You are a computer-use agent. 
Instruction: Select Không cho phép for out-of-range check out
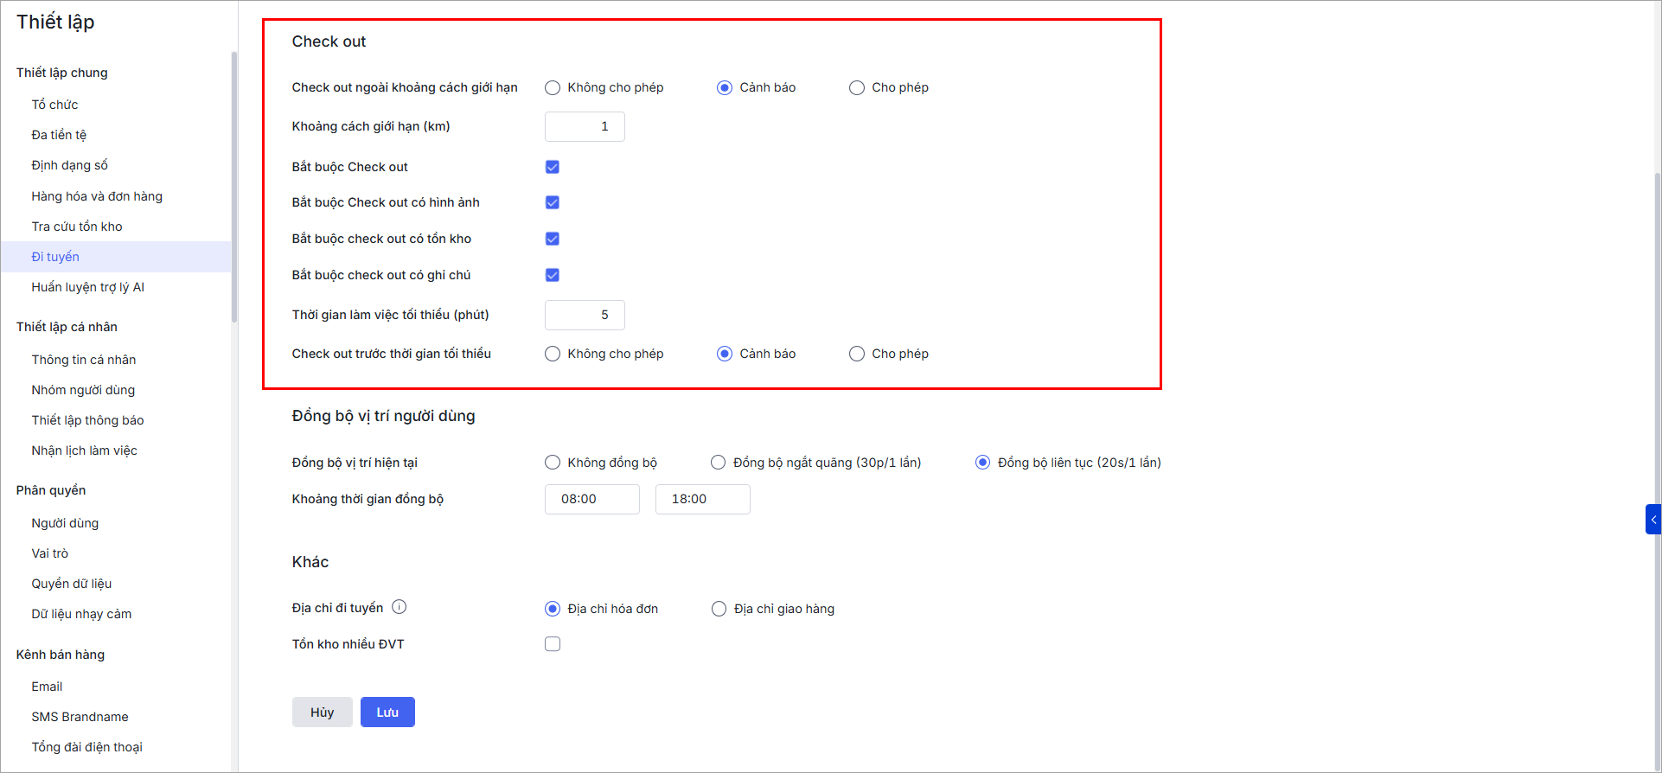click(553, 87)
